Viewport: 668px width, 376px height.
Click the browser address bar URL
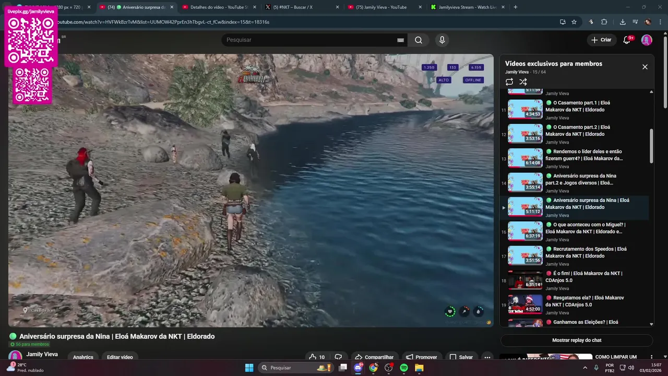pyautogui.click(x=163, y=22)
